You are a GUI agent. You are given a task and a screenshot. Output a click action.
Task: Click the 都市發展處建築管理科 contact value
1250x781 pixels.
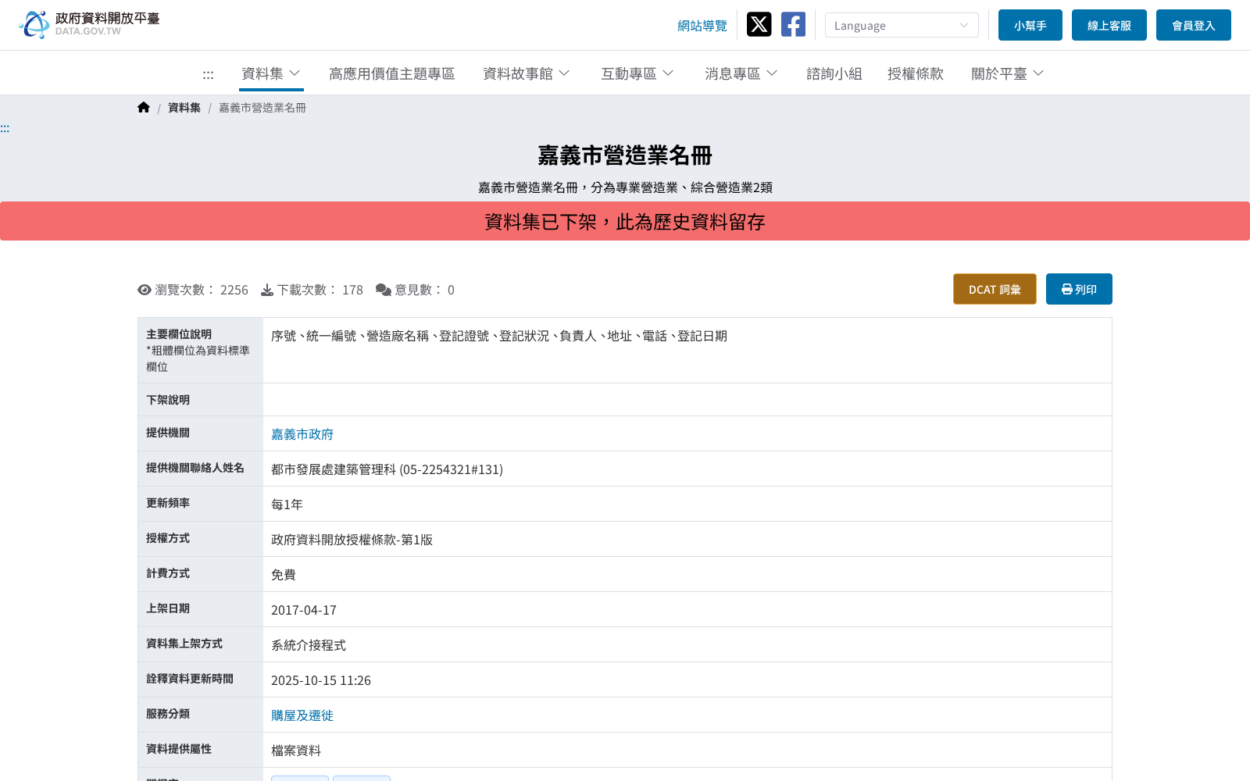(387, 469)
